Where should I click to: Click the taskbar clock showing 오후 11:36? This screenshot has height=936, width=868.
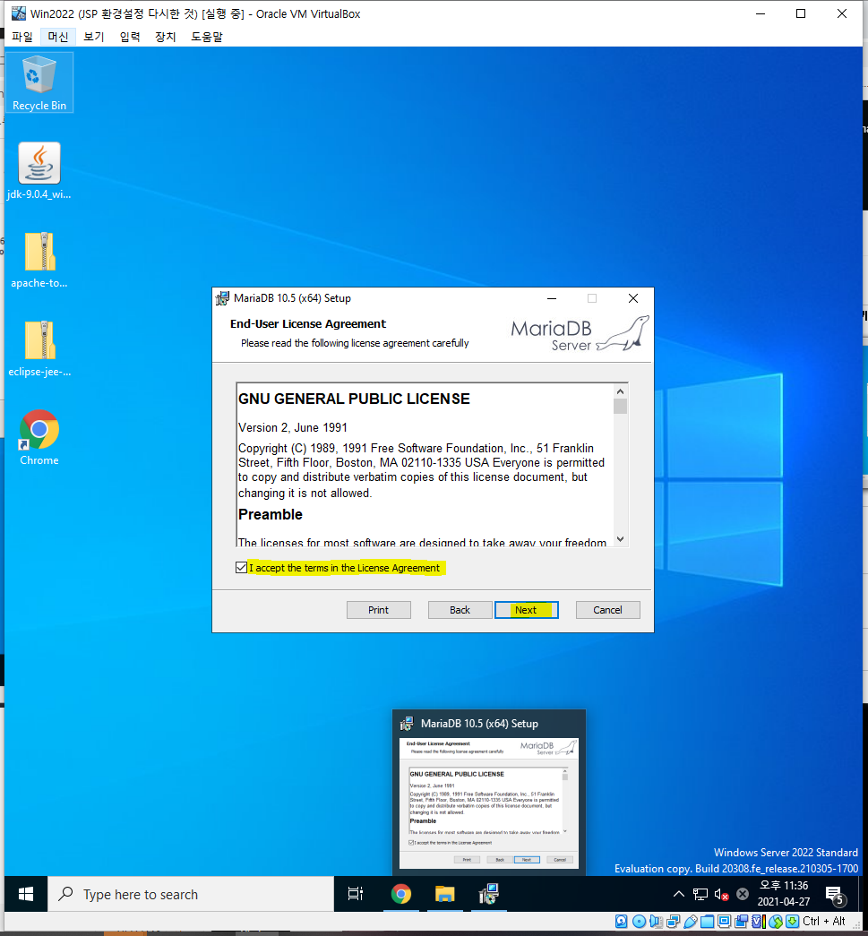coord(783,894)
